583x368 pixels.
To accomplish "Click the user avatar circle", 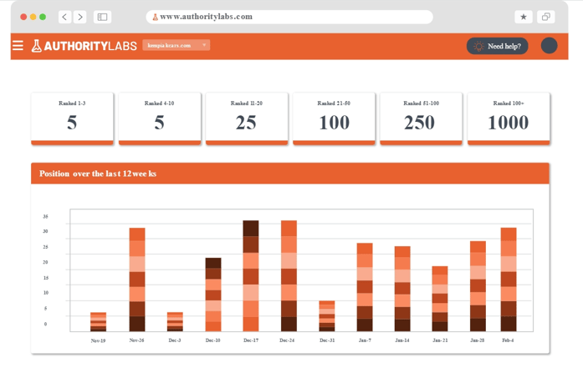I will (549, 46).
